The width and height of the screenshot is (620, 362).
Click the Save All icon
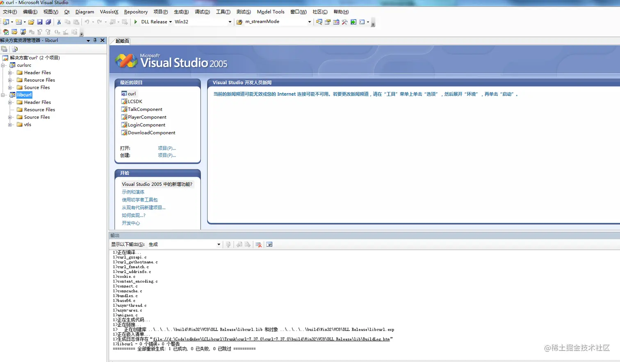pos(48,22)
